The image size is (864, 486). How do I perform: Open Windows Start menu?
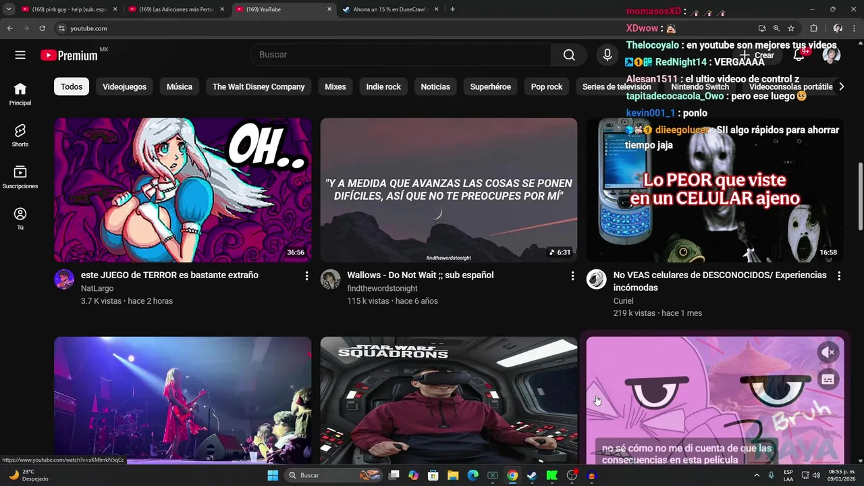273,475
